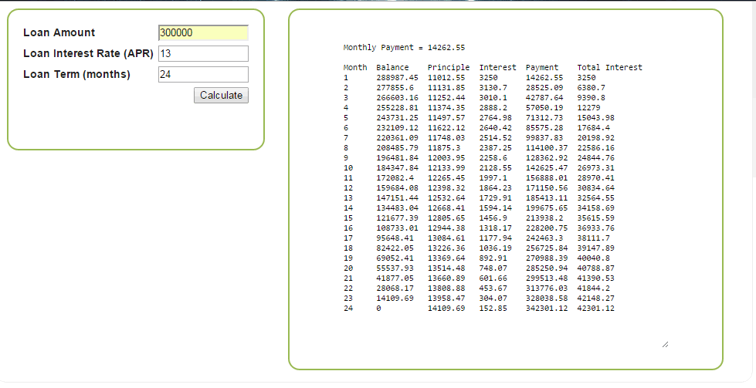Click payment value 71312.73
The width and height of the screenshot is (756, 388).
[x=544, y=117]
